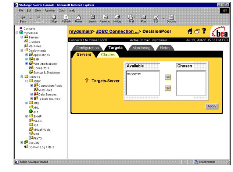Expand the SNMP tree node
The image size is (233, 172).
26,116
